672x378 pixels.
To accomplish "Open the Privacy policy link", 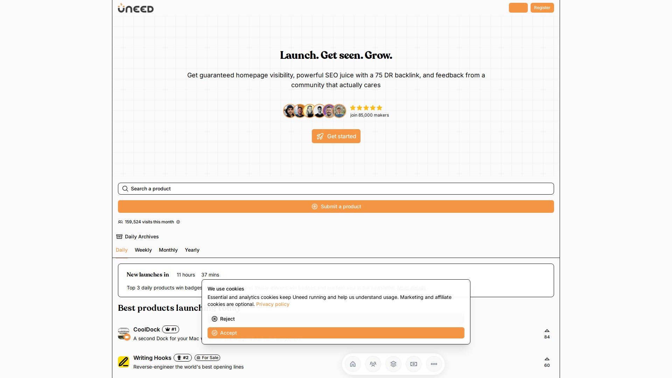I will [x=273, y=304].
